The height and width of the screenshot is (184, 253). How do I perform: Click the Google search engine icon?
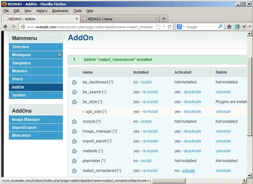tap(179, 27)
